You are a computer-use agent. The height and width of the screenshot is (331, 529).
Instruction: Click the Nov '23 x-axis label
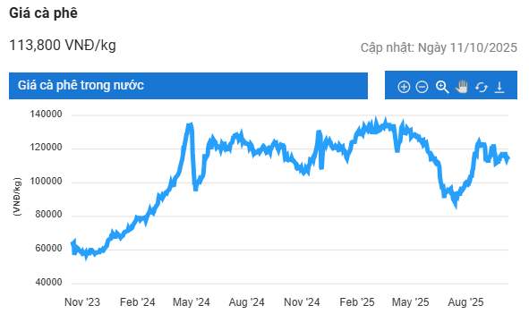pyautogui.click(x=82, y=302)
